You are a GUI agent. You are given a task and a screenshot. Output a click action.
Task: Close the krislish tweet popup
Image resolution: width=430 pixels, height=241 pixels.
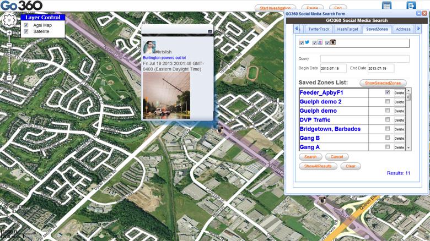point(210,32)
